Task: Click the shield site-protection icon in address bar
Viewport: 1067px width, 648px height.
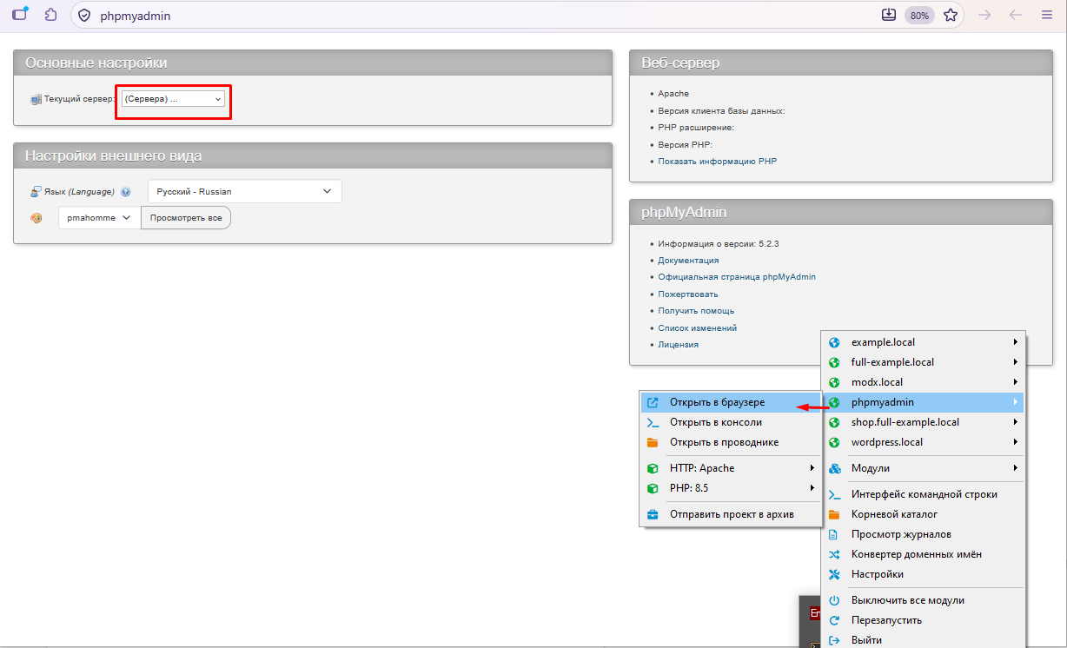Action: tap(84, 16)
